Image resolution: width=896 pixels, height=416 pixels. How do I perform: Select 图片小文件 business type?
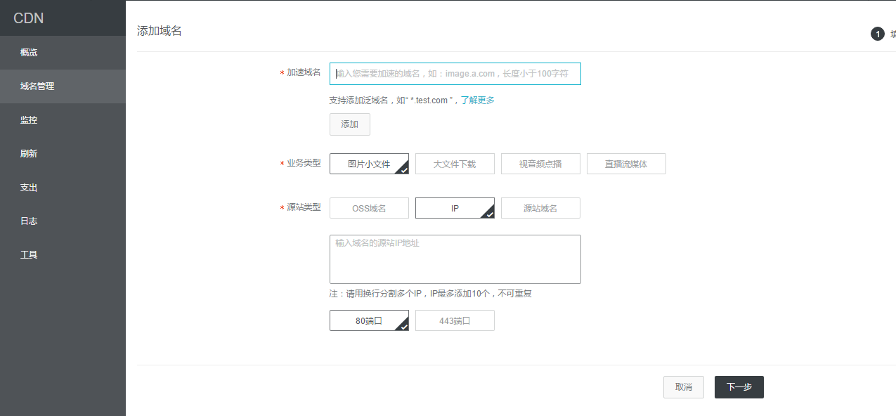coord(369,164)
